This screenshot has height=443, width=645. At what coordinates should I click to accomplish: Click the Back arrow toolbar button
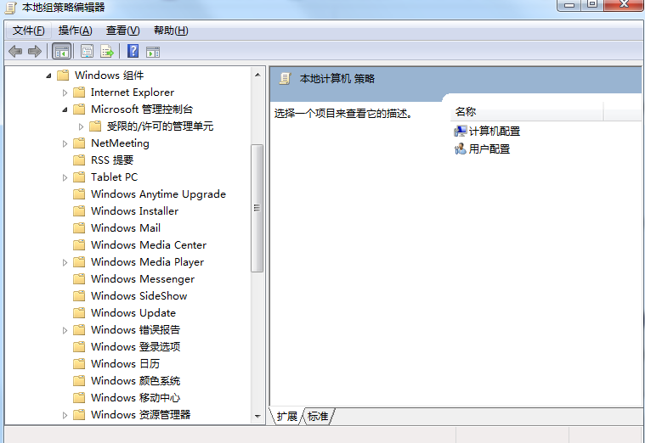tap(15, 52)
